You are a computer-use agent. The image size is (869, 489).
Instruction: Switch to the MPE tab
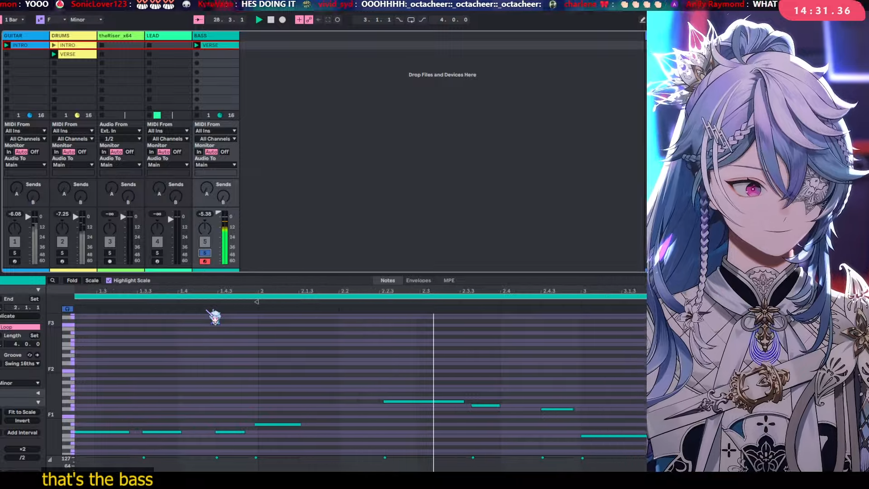(x=449, y=281)
